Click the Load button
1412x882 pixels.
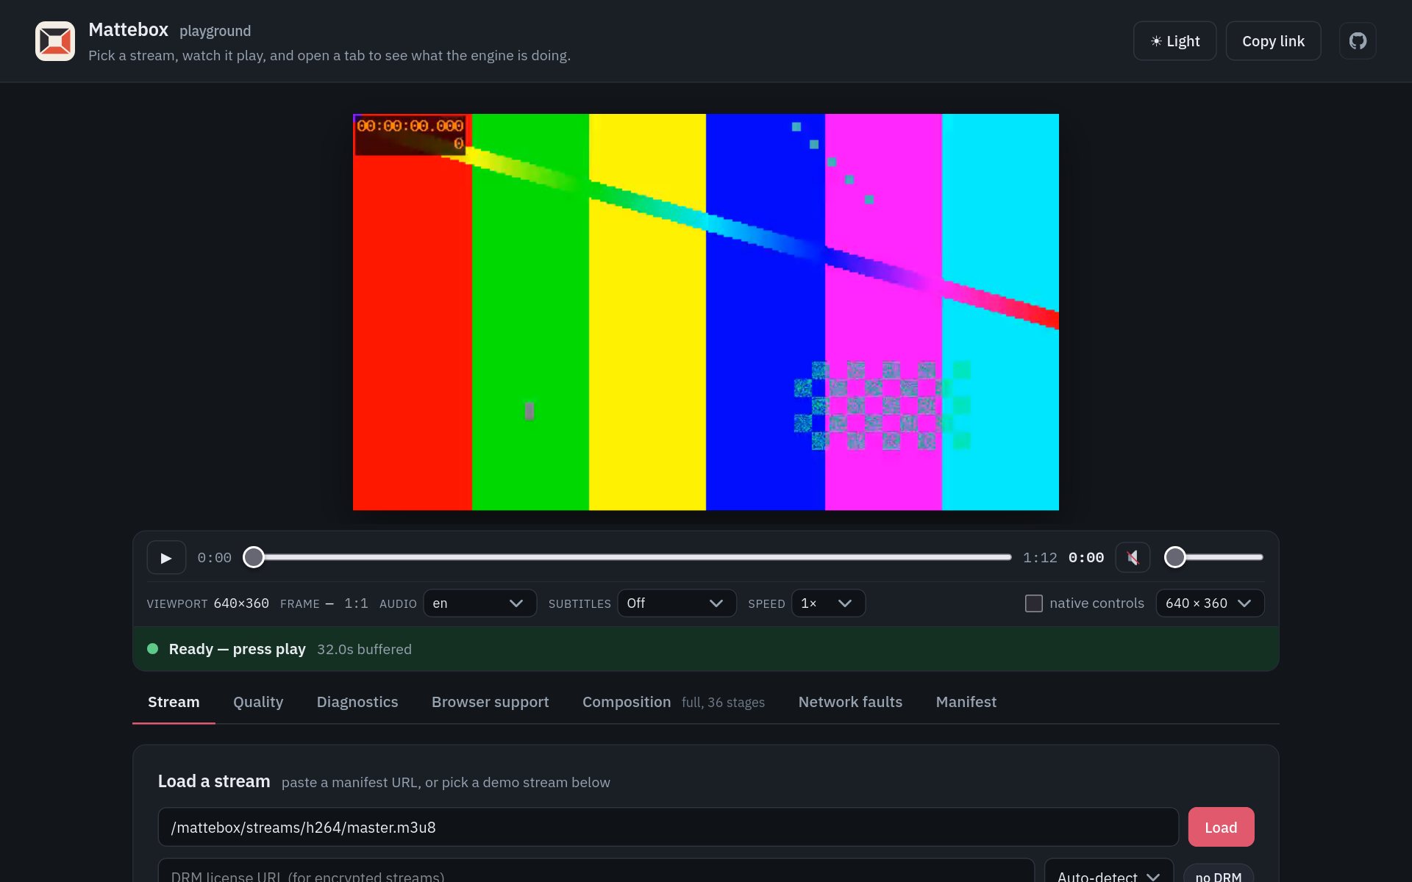tap(1221, 828)
